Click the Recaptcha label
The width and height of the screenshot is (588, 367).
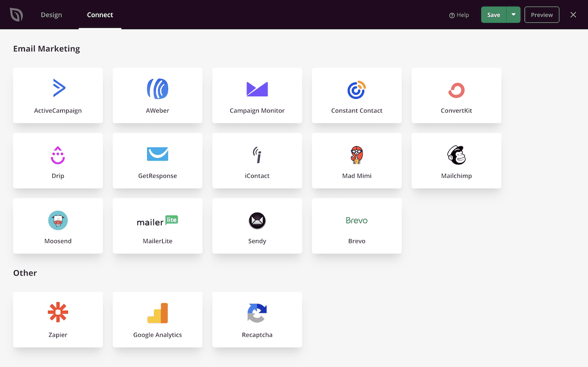click(257, 335)
